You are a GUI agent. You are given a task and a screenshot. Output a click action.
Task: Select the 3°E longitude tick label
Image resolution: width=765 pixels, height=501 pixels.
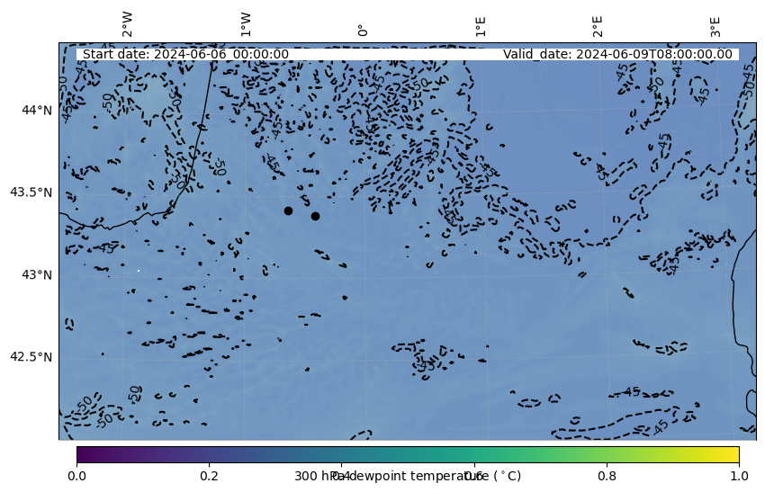point(715,25)
